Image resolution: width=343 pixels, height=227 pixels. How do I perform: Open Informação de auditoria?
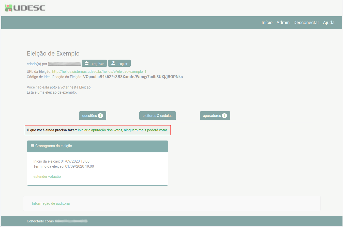[x=51, y=203]
